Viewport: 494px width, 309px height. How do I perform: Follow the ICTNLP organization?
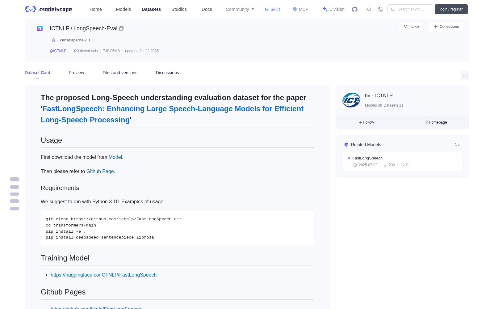366,122
